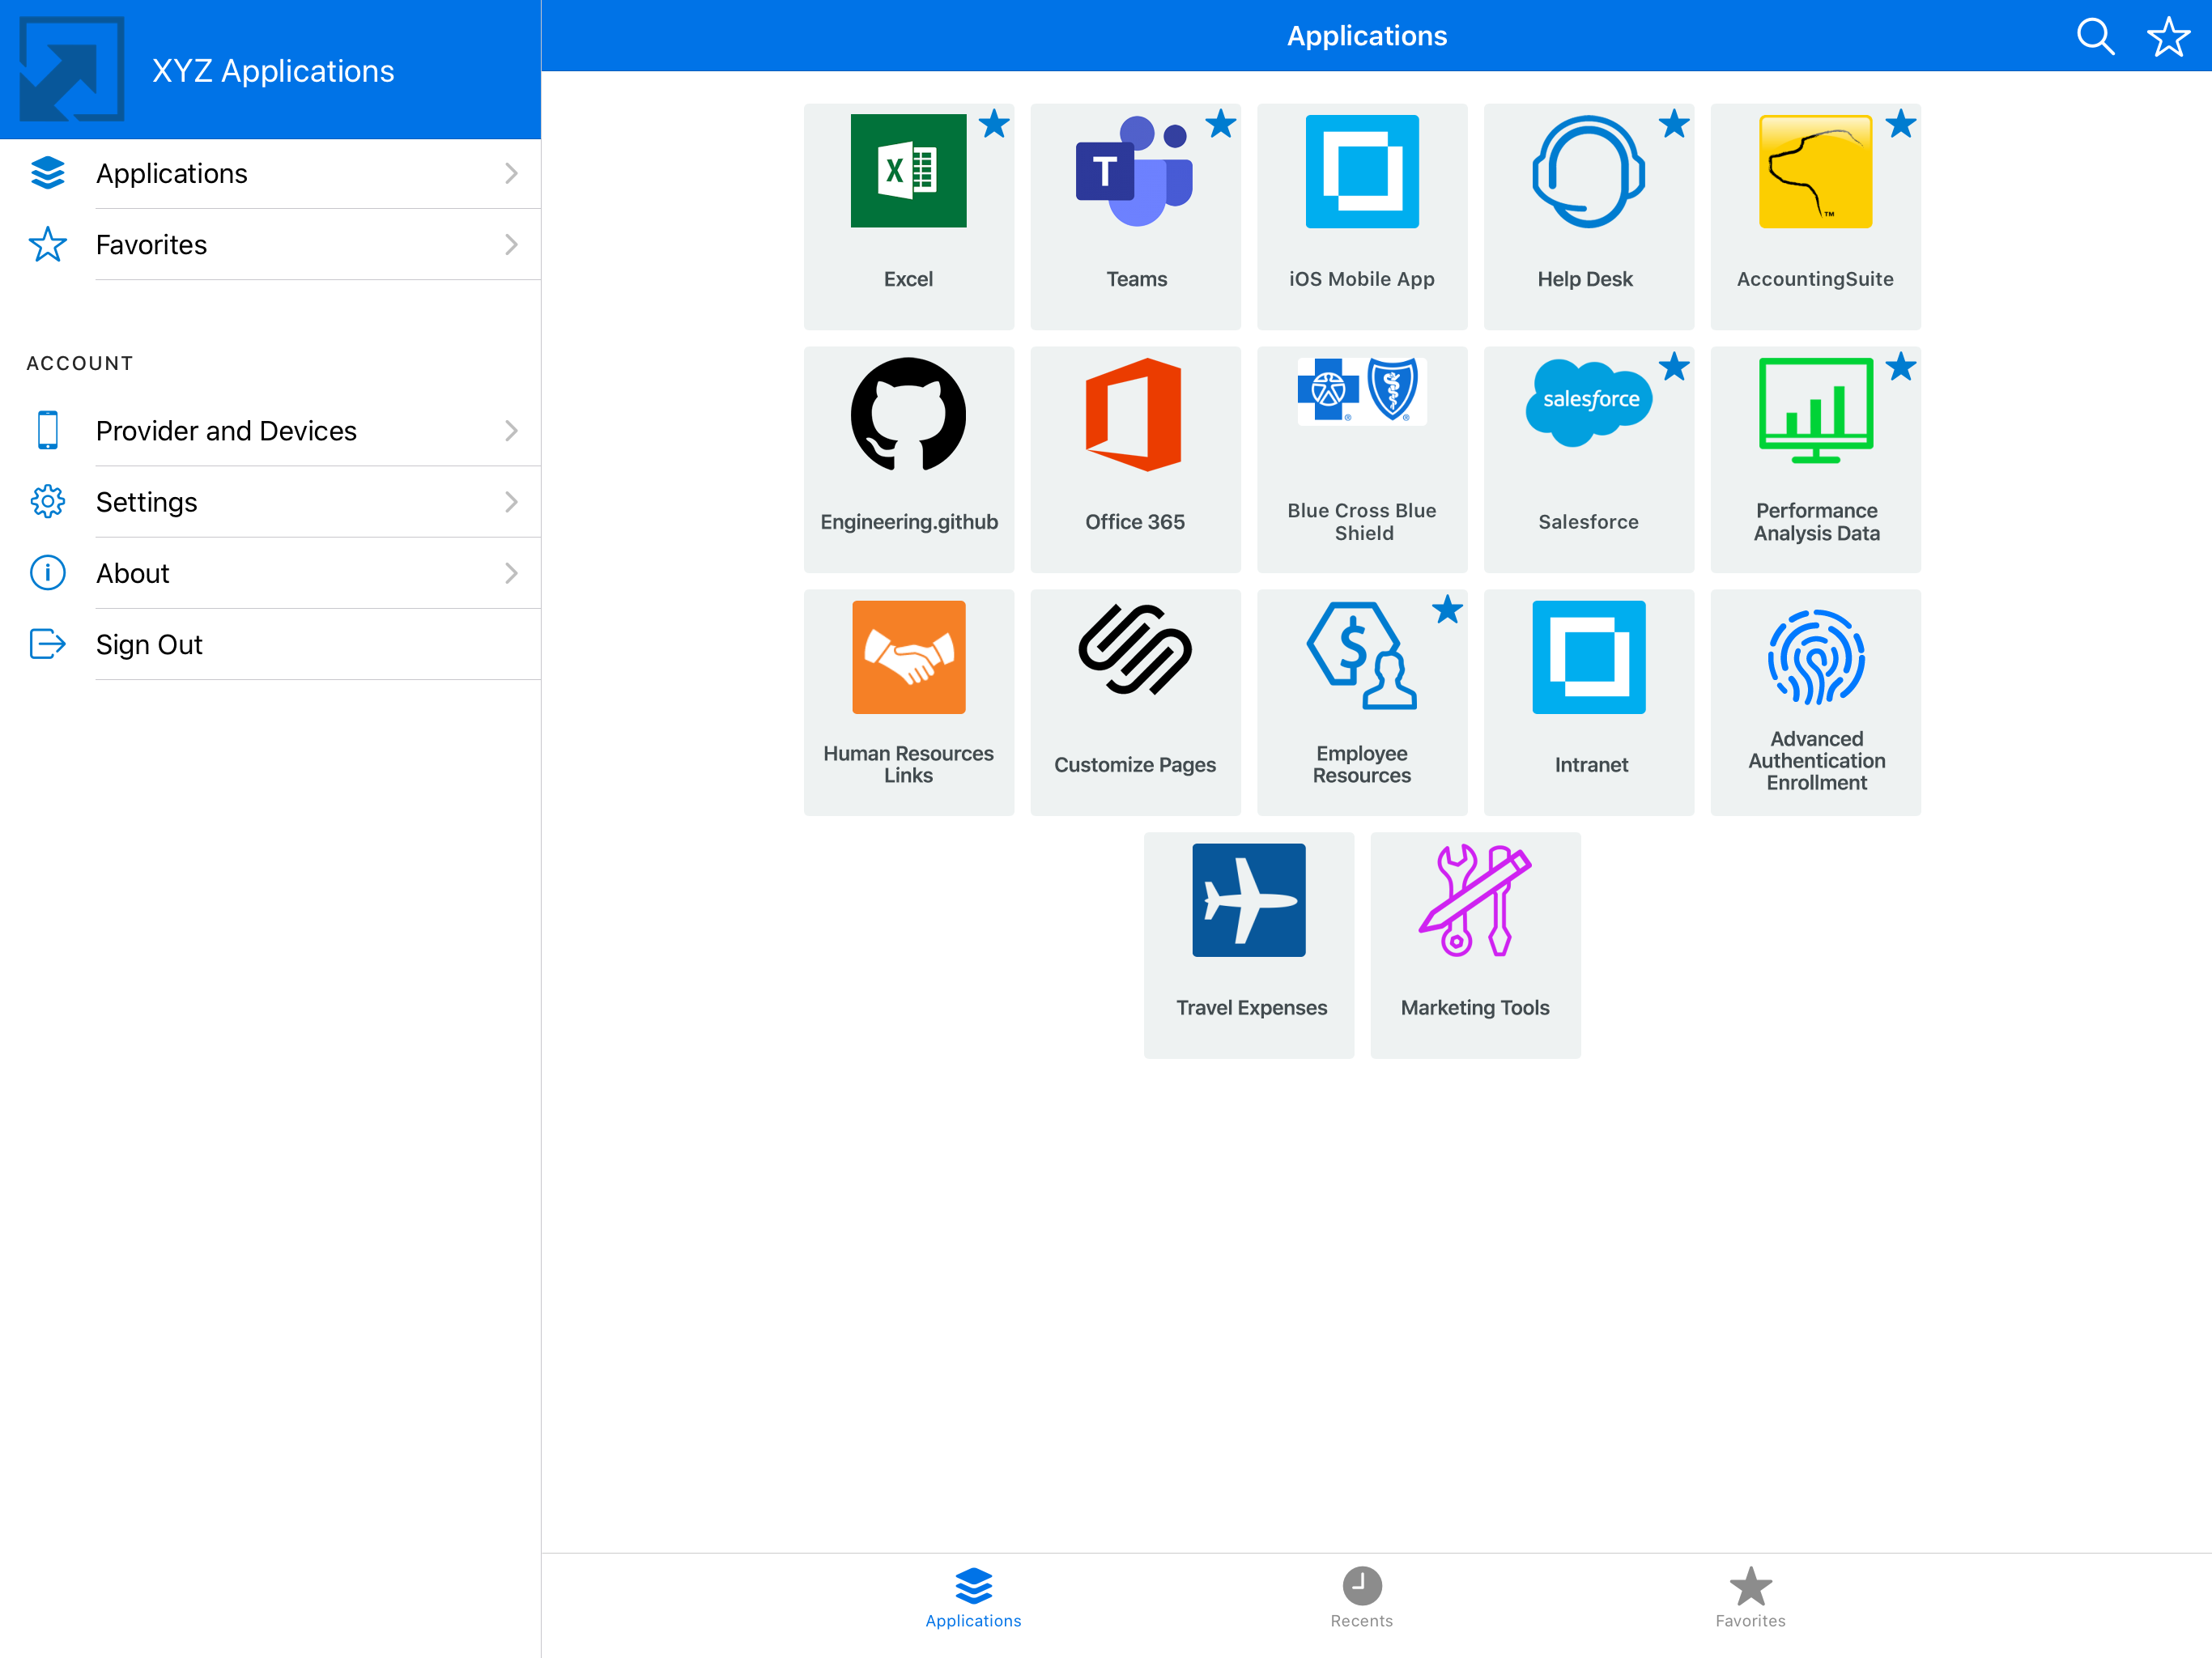The image size is (2212, 1658).
Task: Open the Intranet app tile
Action: pos(1588,702)
